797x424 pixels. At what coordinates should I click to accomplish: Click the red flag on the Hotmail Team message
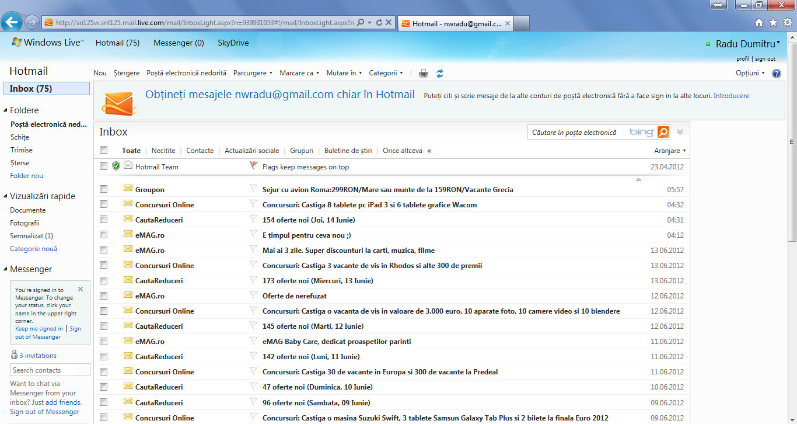253,166
